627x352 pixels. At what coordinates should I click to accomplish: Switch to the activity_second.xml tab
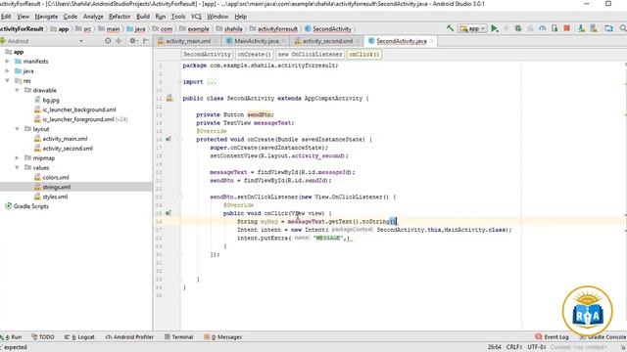click(327, 41)
